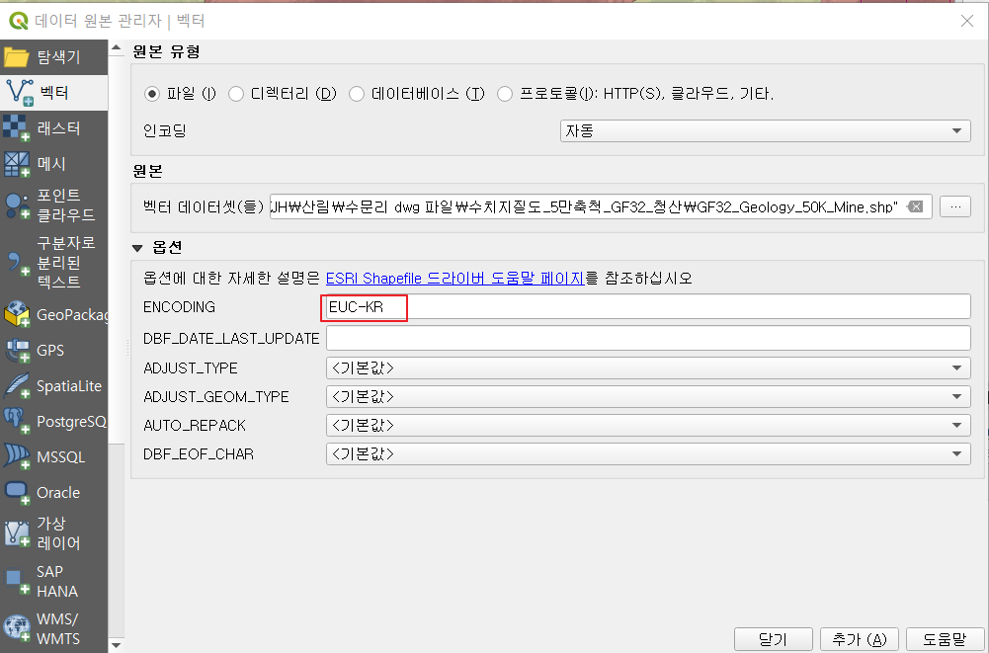Select the 디렉터리 source type radio
The image size is (989, 653).
[236, 94]
